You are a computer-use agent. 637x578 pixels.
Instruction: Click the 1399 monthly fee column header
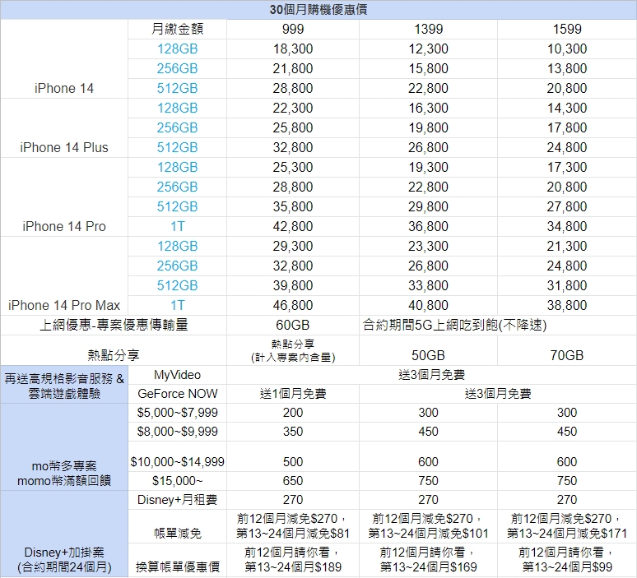(428, 30)
